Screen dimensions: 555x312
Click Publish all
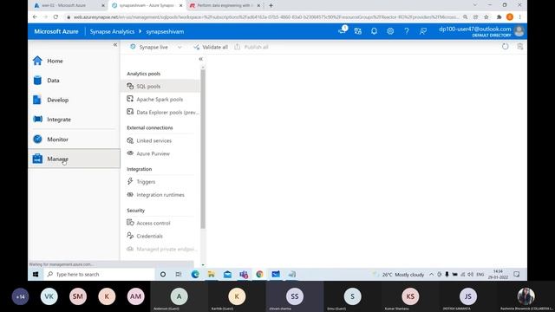click(x=251, y=47)
